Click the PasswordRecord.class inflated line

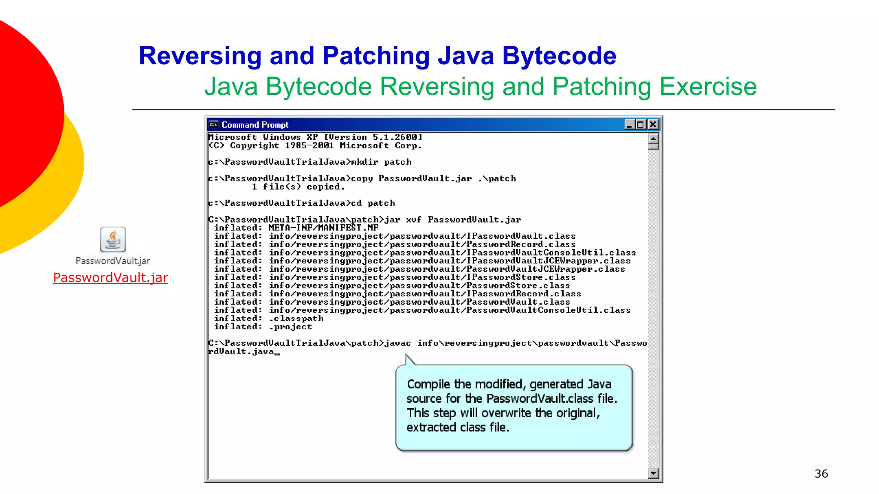point(395,244)
